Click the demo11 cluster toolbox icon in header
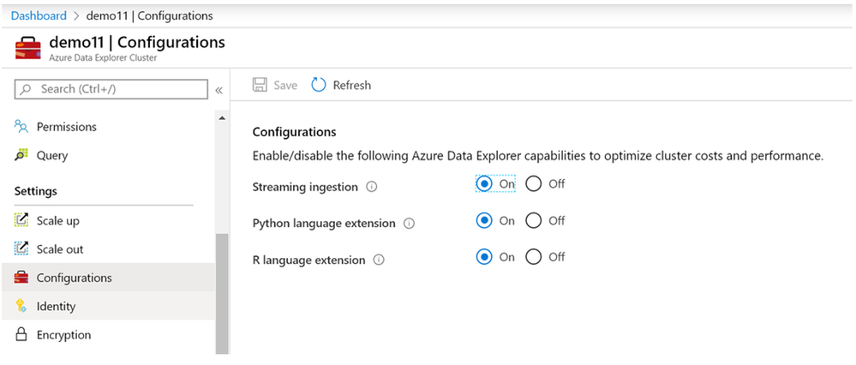This screenshot has height=365, width=856. 27,48
